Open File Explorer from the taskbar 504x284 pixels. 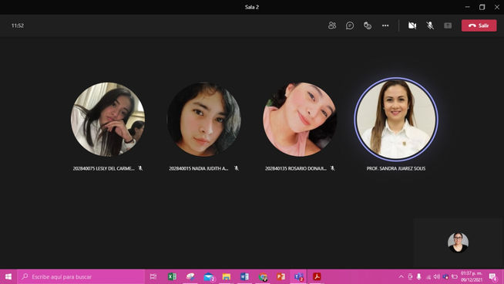click(227, 276)
